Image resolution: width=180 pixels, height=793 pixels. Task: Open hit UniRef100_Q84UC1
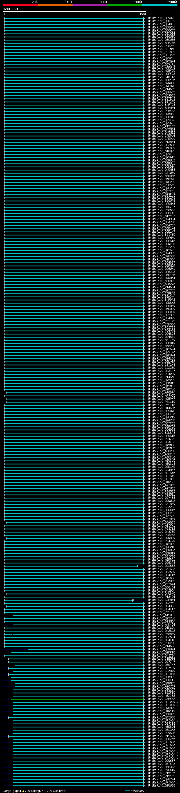161,24
